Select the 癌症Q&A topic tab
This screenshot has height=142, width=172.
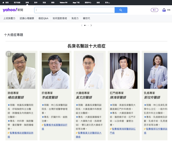point(43,18)
